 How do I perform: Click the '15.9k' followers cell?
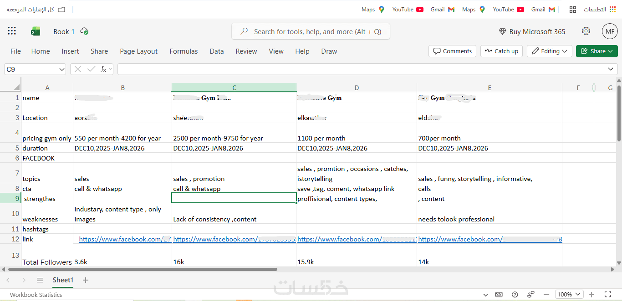coord(357,255)
